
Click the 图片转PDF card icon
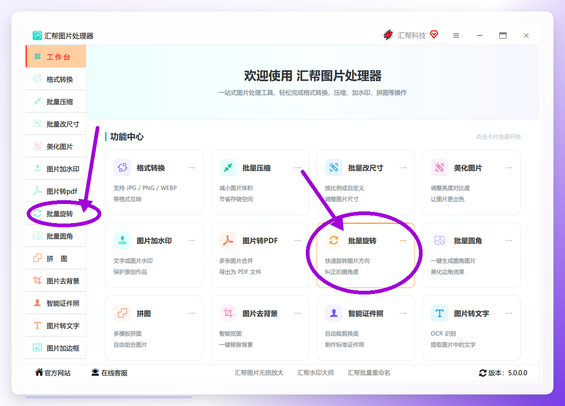click(228, 240)
